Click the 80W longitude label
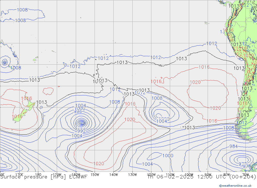 pyautogui.click(x=227, y=175)
